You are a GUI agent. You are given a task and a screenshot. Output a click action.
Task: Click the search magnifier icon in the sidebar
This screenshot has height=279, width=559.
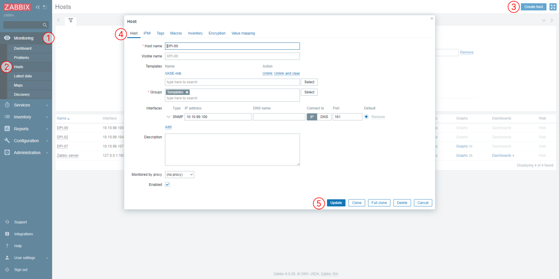(45, 25)
